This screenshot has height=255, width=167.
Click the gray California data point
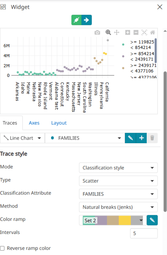pos(108,40)
